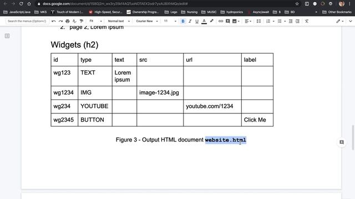This screenshot has width=355, height=199.
Task: Open the font size 11 dropdown
Action: 170,21
